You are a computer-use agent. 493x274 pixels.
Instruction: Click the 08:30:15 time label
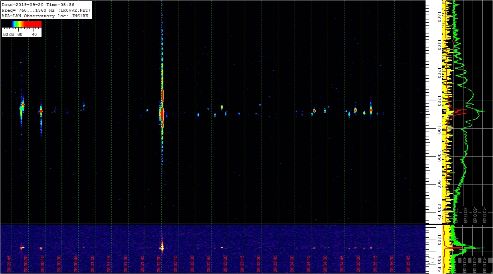click(x=42, y=264)
